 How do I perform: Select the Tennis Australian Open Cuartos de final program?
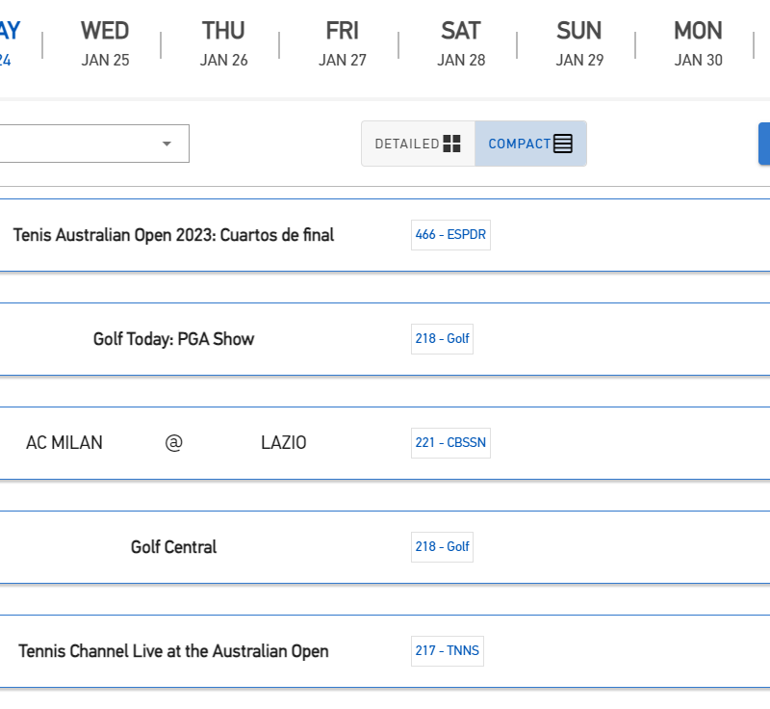coord(173,234)
